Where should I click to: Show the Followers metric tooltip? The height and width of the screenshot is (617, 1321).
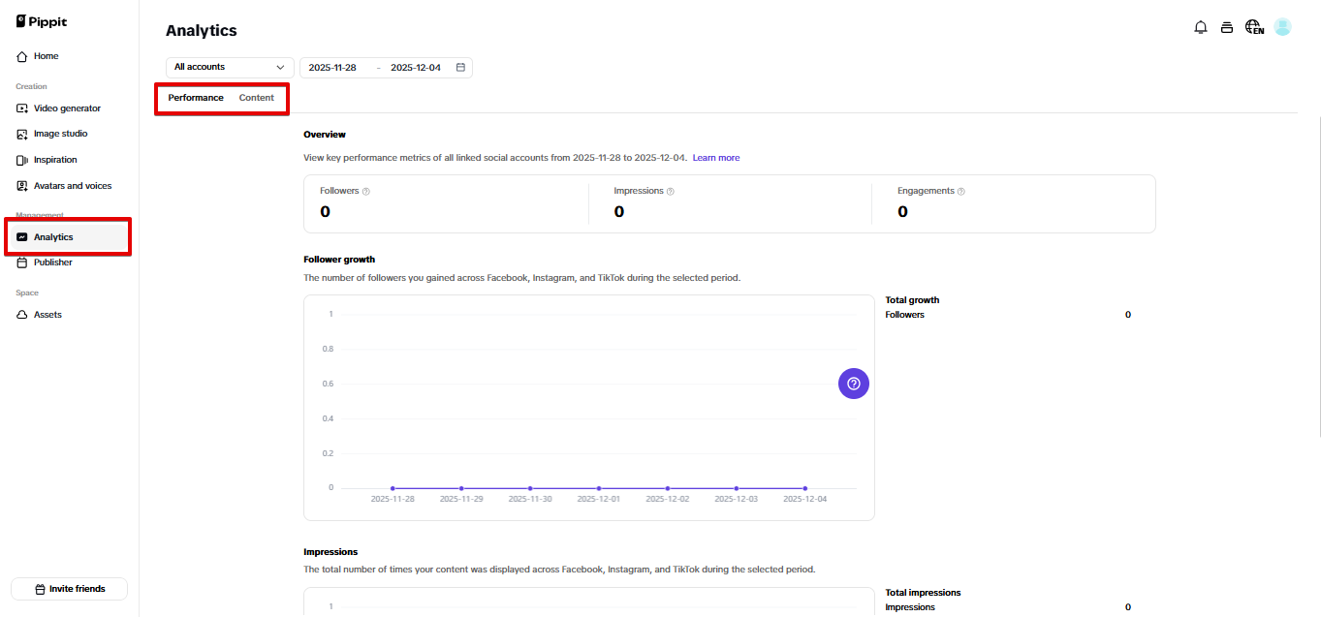366,190
